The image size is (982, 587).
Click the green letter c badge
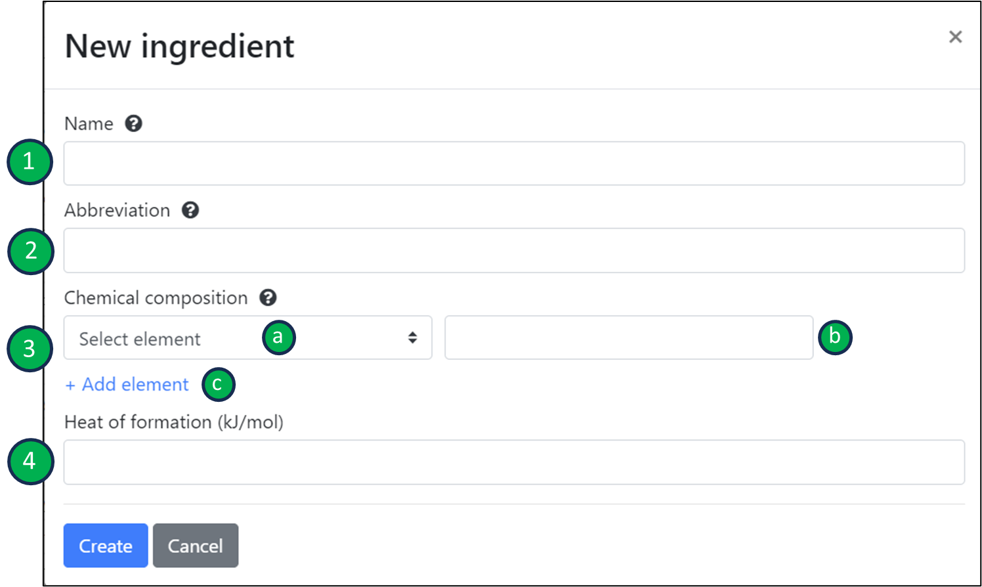218,384
